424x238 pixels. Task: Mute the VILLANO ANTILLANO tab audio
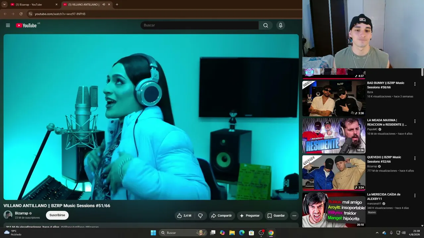[104, 5]
